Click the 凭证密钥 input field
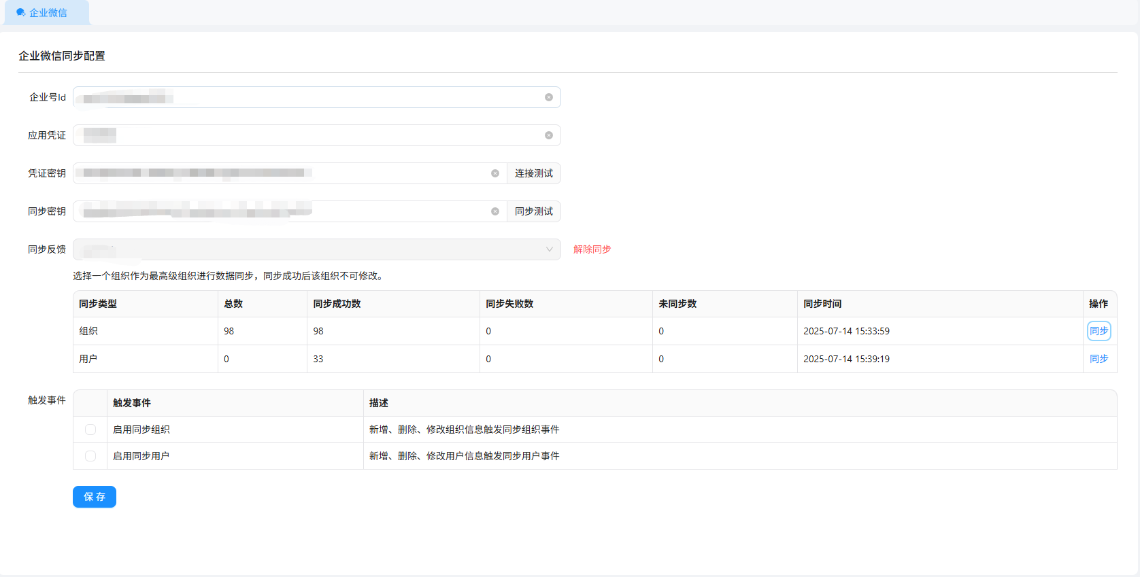Image resolution: width=1140 pixels, height=577 pixels. [290, 173]
